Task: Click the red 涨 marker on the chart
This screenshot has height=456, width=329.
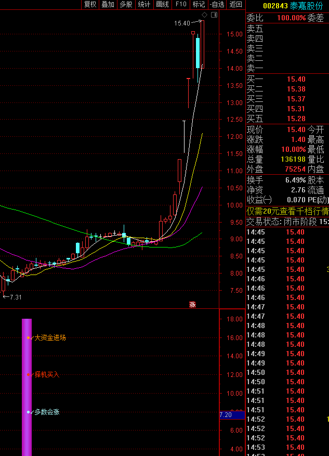Action: point(192,305)
